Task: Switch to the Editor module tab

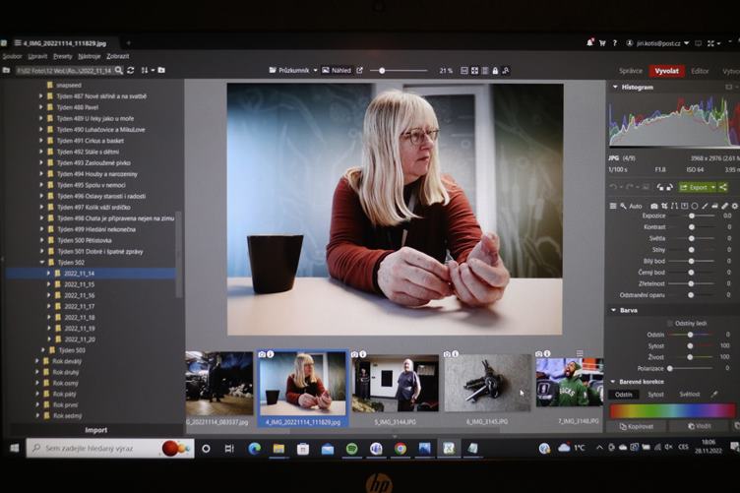Action: (700, 71)
